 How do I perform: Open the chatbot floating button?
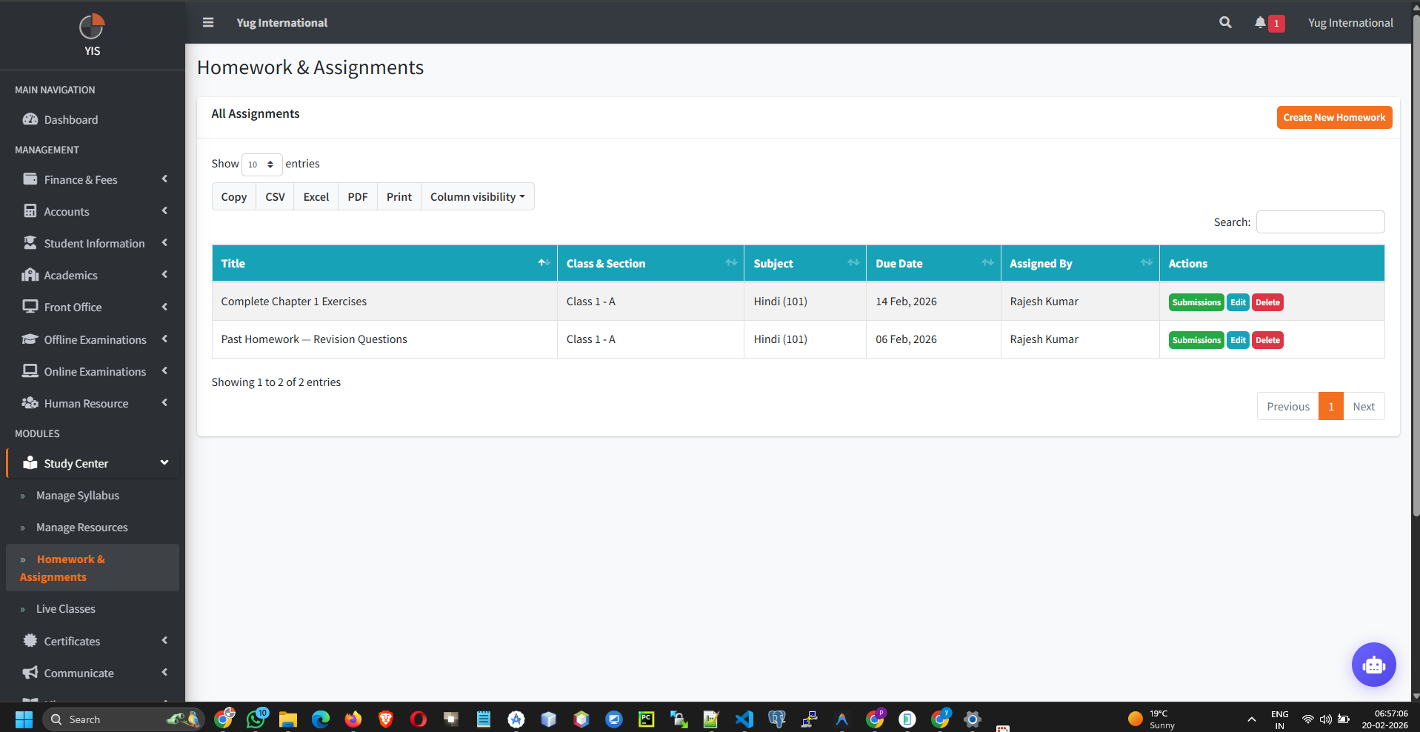(1373, 665)
